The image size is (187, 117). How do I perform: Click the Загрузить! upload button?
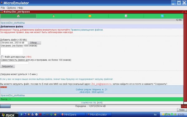[7, 66]
